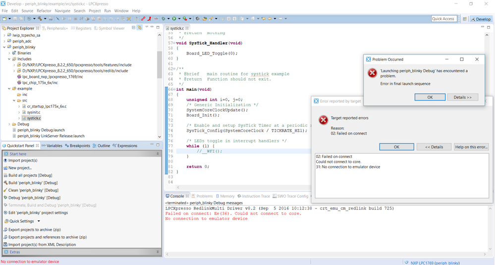Expand the Debug folder in project tree
The width and height of the screenshot is (495, 265).
coord(8,124)
